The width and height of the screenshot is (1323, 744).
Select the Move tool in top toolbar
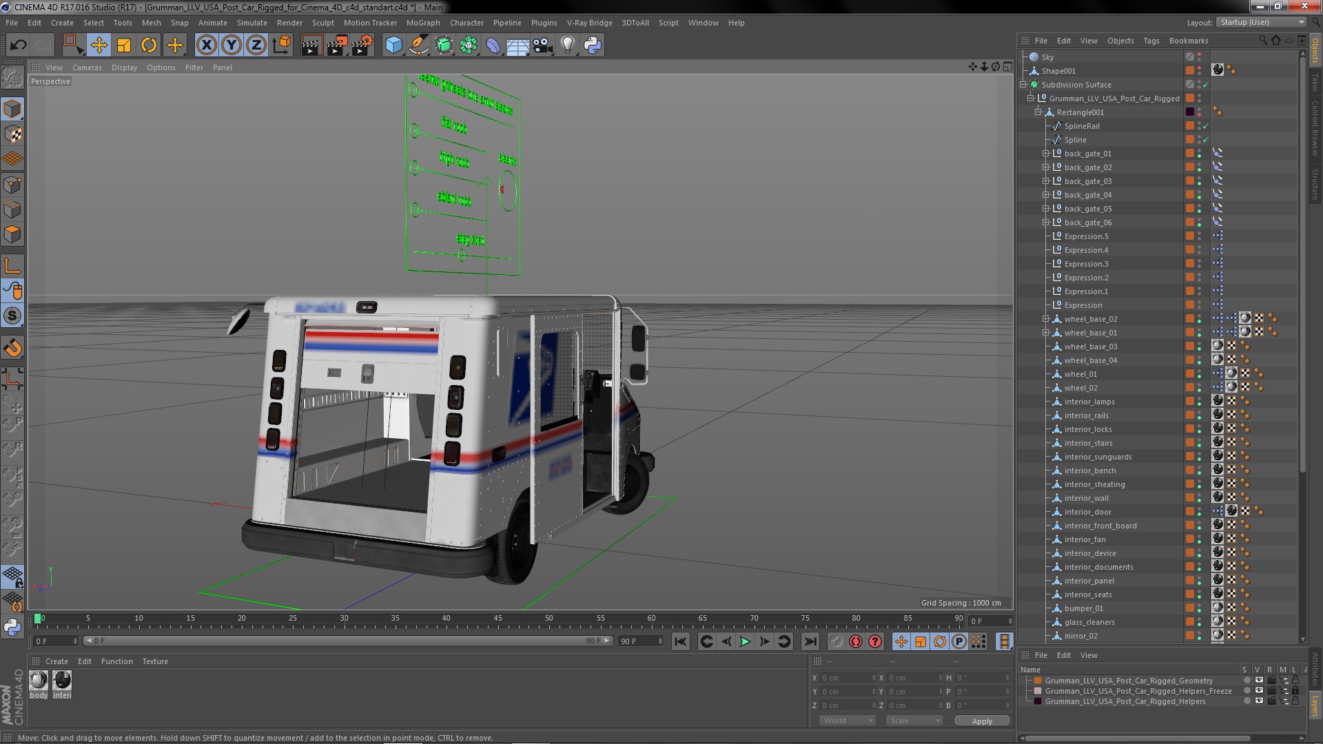tap(99, 45)
